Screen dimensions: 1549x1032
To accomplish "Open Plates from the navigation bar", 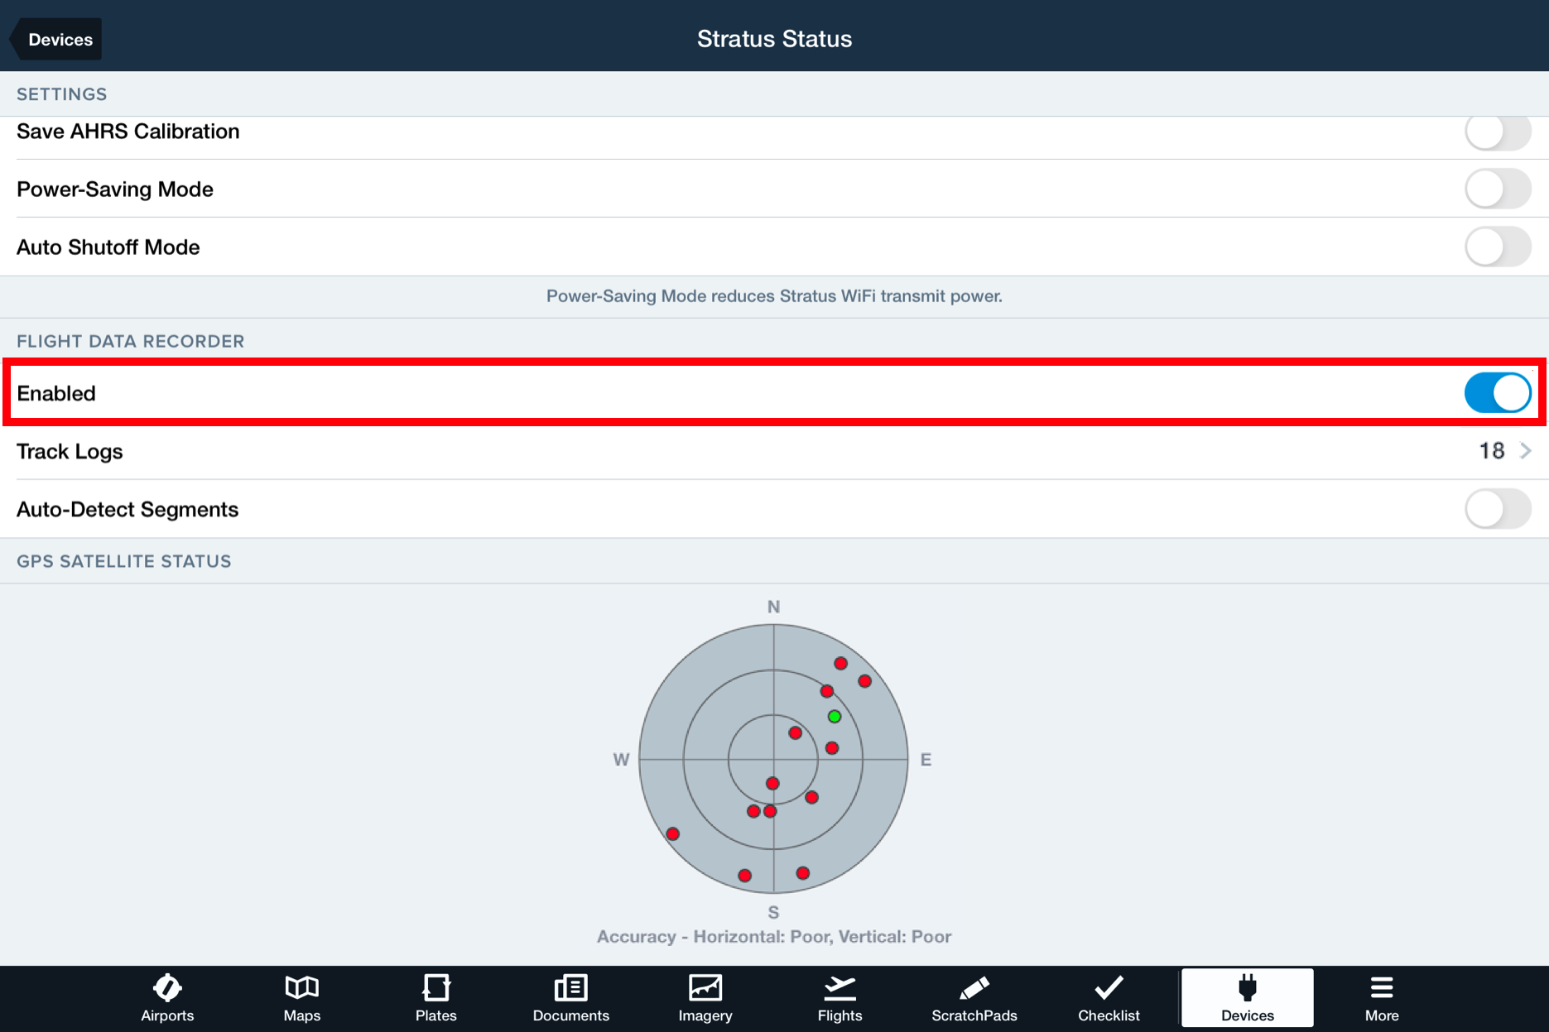I will (x=436, y=986).
